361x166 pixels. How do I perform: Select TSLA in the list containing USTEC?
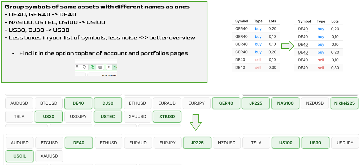click(19, 116)
